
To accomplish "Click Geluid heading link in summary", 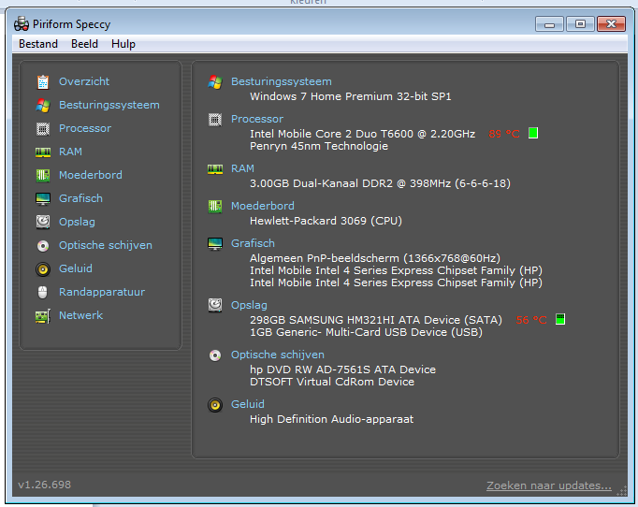I will point(247,404).
